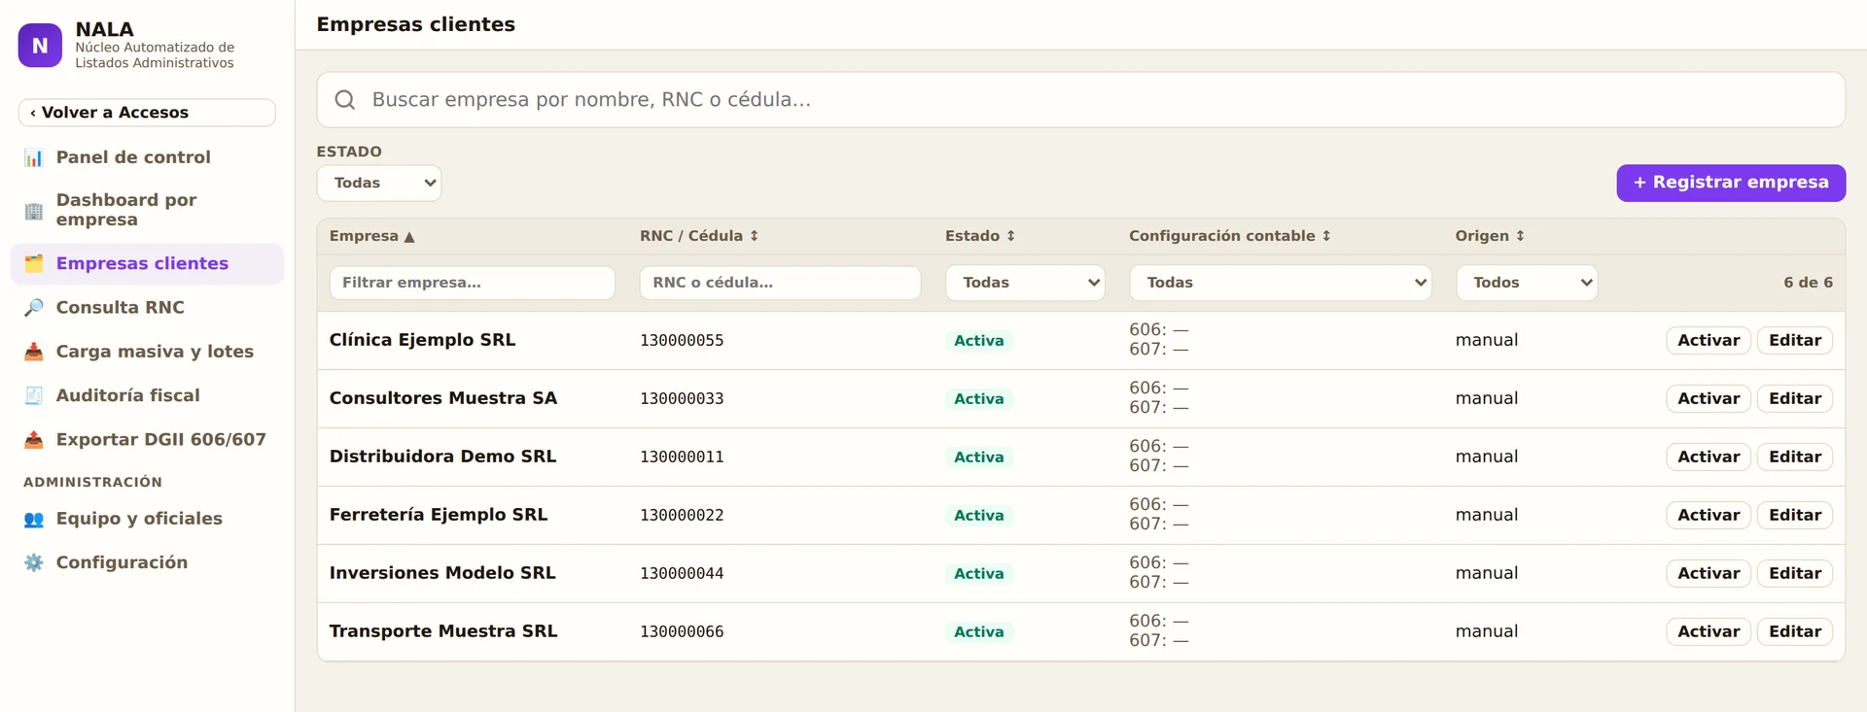This screenshot has height=712, width=1867.
Task: Click Editar for Inversiones Modelo SRL
Action: pyautogui.click(x=1795, y=573)
